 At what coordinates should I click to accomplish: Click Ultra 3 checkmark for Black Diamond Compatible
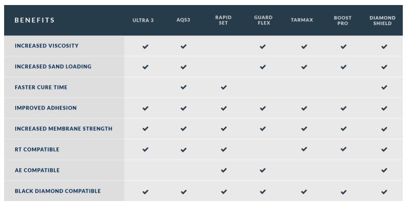tap(145, 192)
